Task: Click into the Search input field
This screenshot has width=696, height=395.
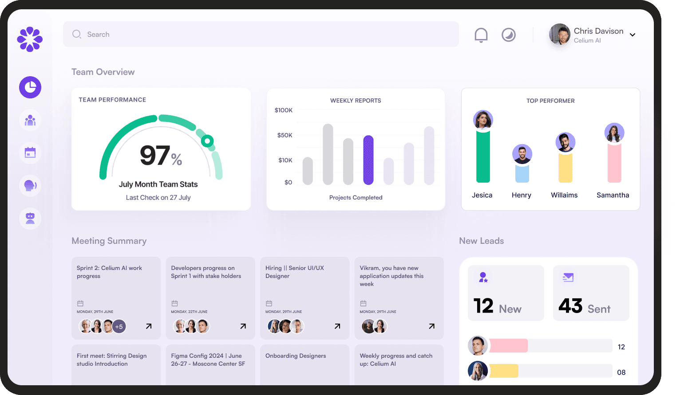Action: (261, 34)
